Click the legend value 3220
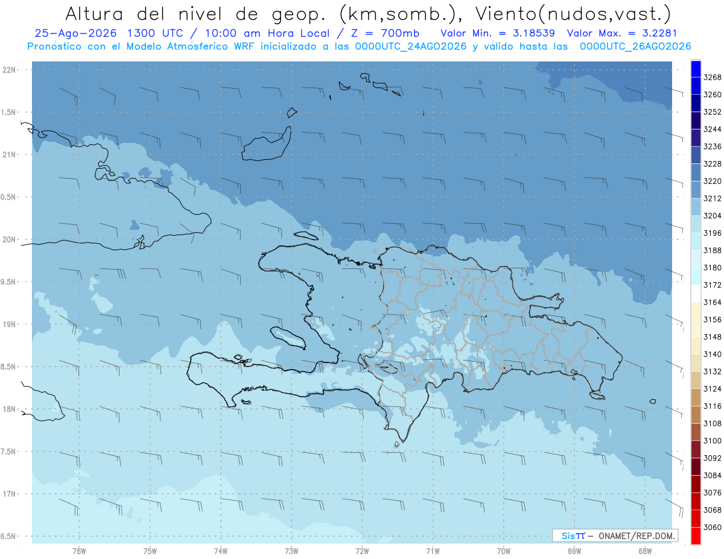The width and height of the screenshot is (724, 559). click(713, 181)
